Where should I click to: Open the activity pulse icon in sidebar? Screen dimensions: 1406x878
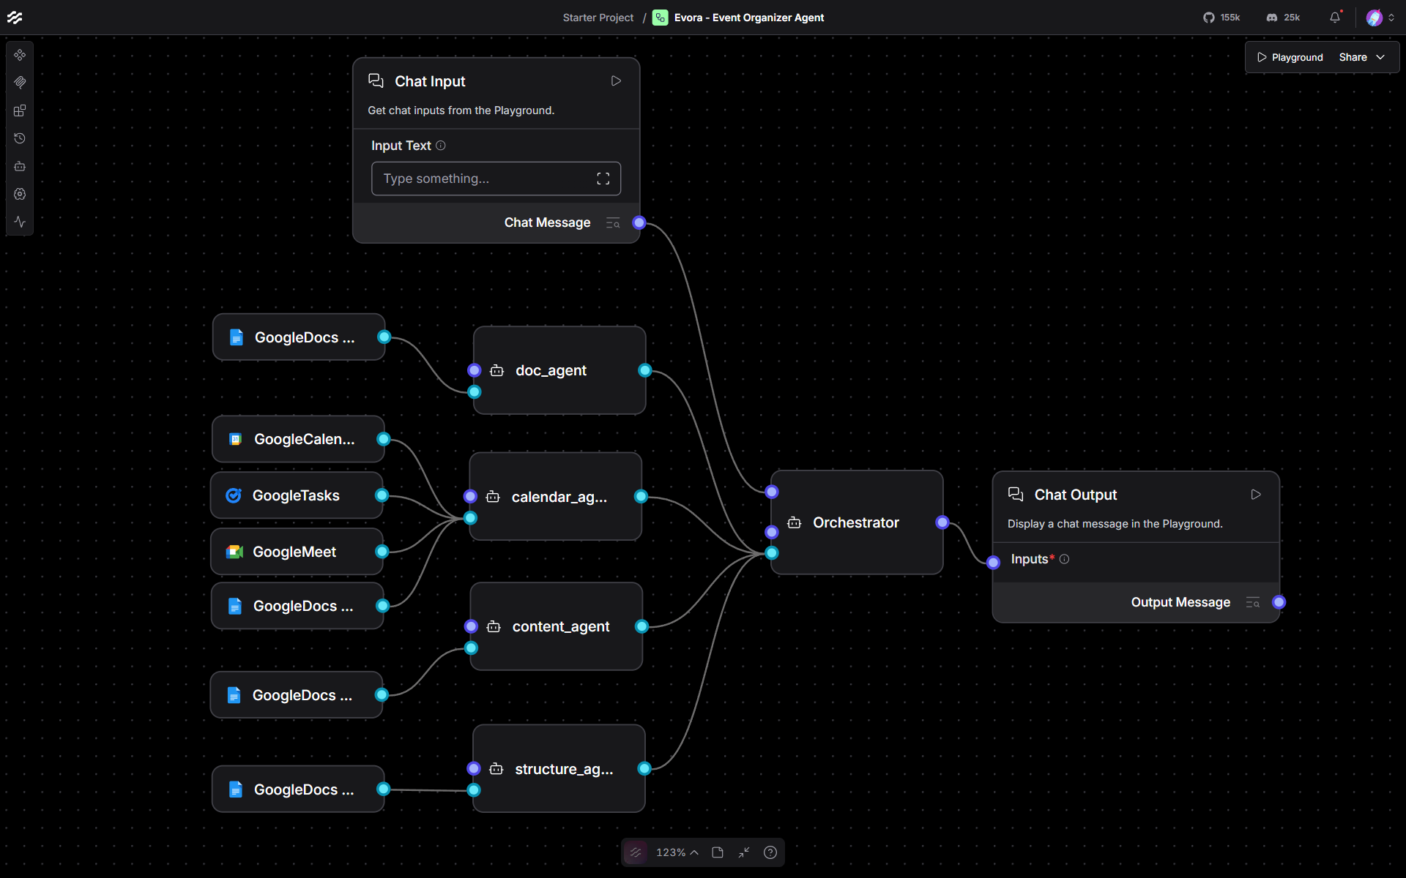(x=20, y=222)
